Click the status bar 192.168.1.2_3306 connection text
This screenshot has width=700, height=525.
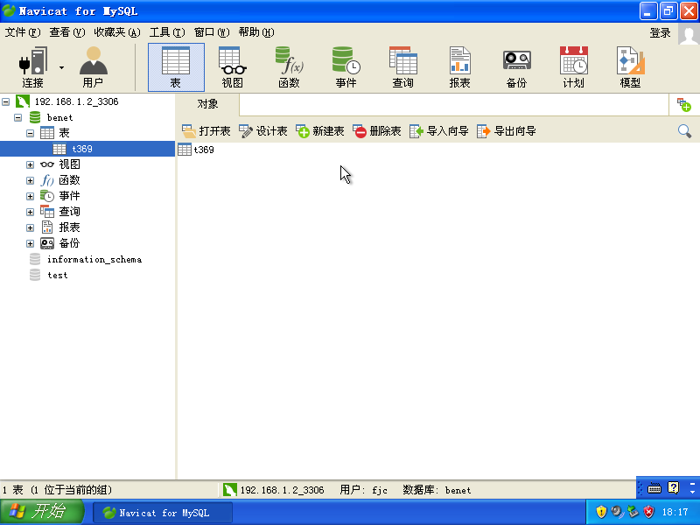(282, 490)
